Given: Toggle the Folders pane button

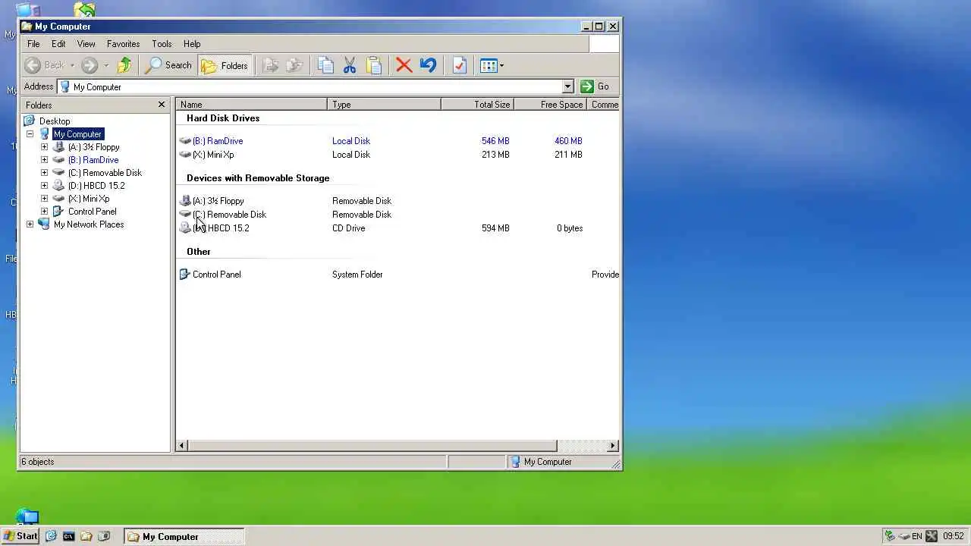Looking at the screenshot, I should (x=225, y=65).
